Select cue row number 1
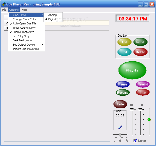The width and height of the screenshot is (156, 146). [6, 18]
